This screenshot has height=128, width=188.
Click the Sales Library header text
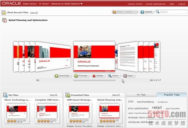[30, 4]
